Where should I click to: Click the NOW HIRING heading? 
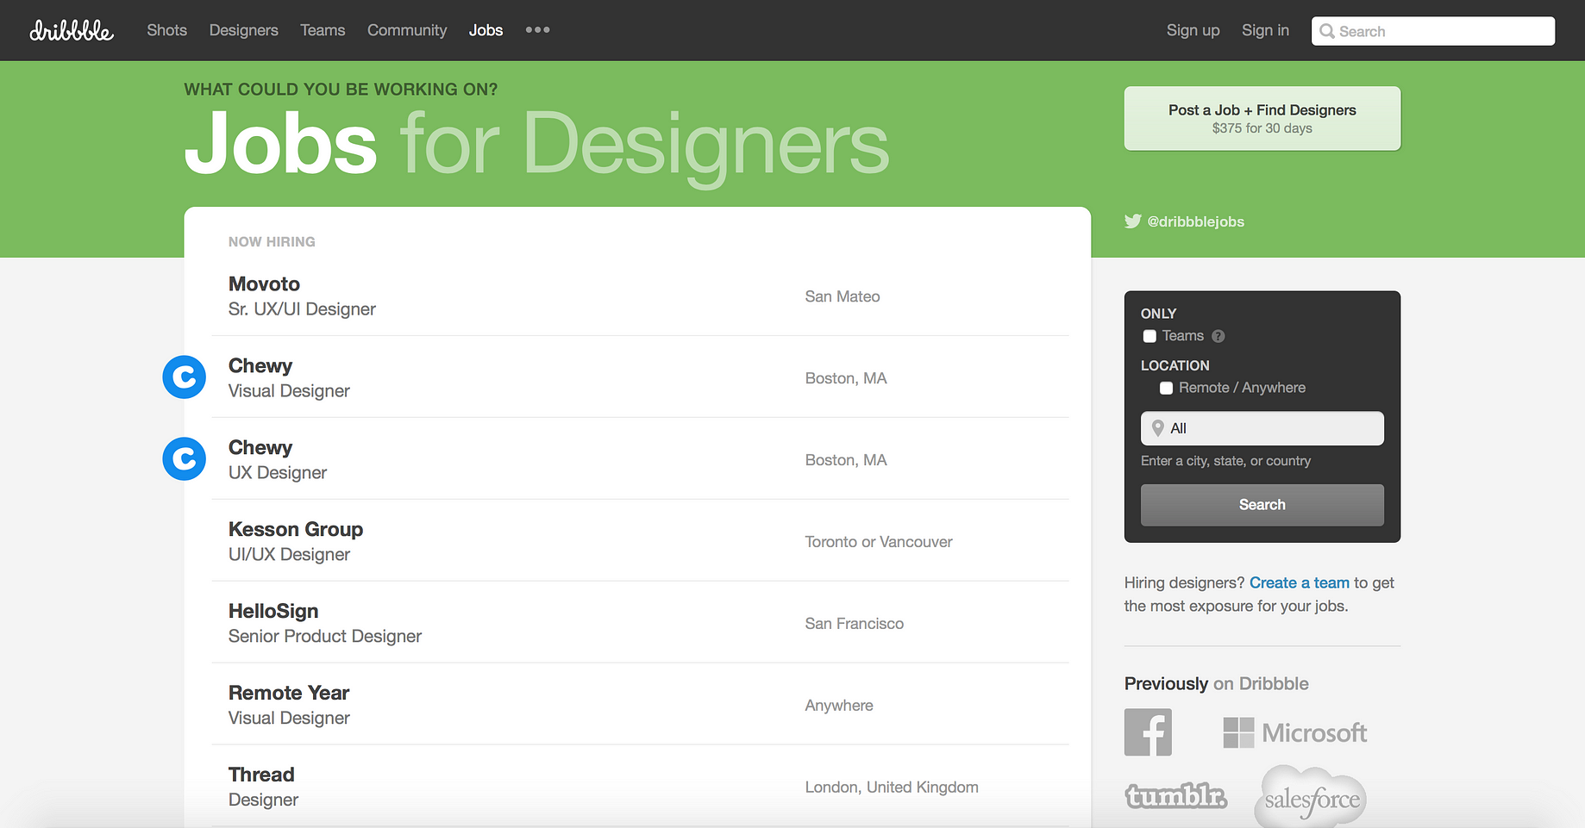click(272, 242)
